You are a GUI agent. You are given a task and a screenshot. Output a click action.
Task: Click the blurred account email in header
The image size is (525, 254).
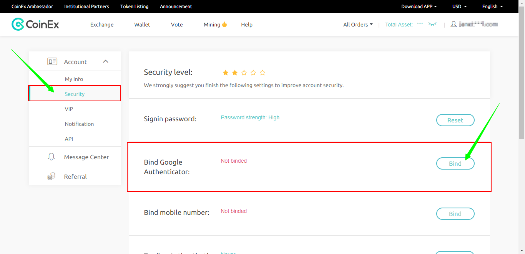[478, 24]
